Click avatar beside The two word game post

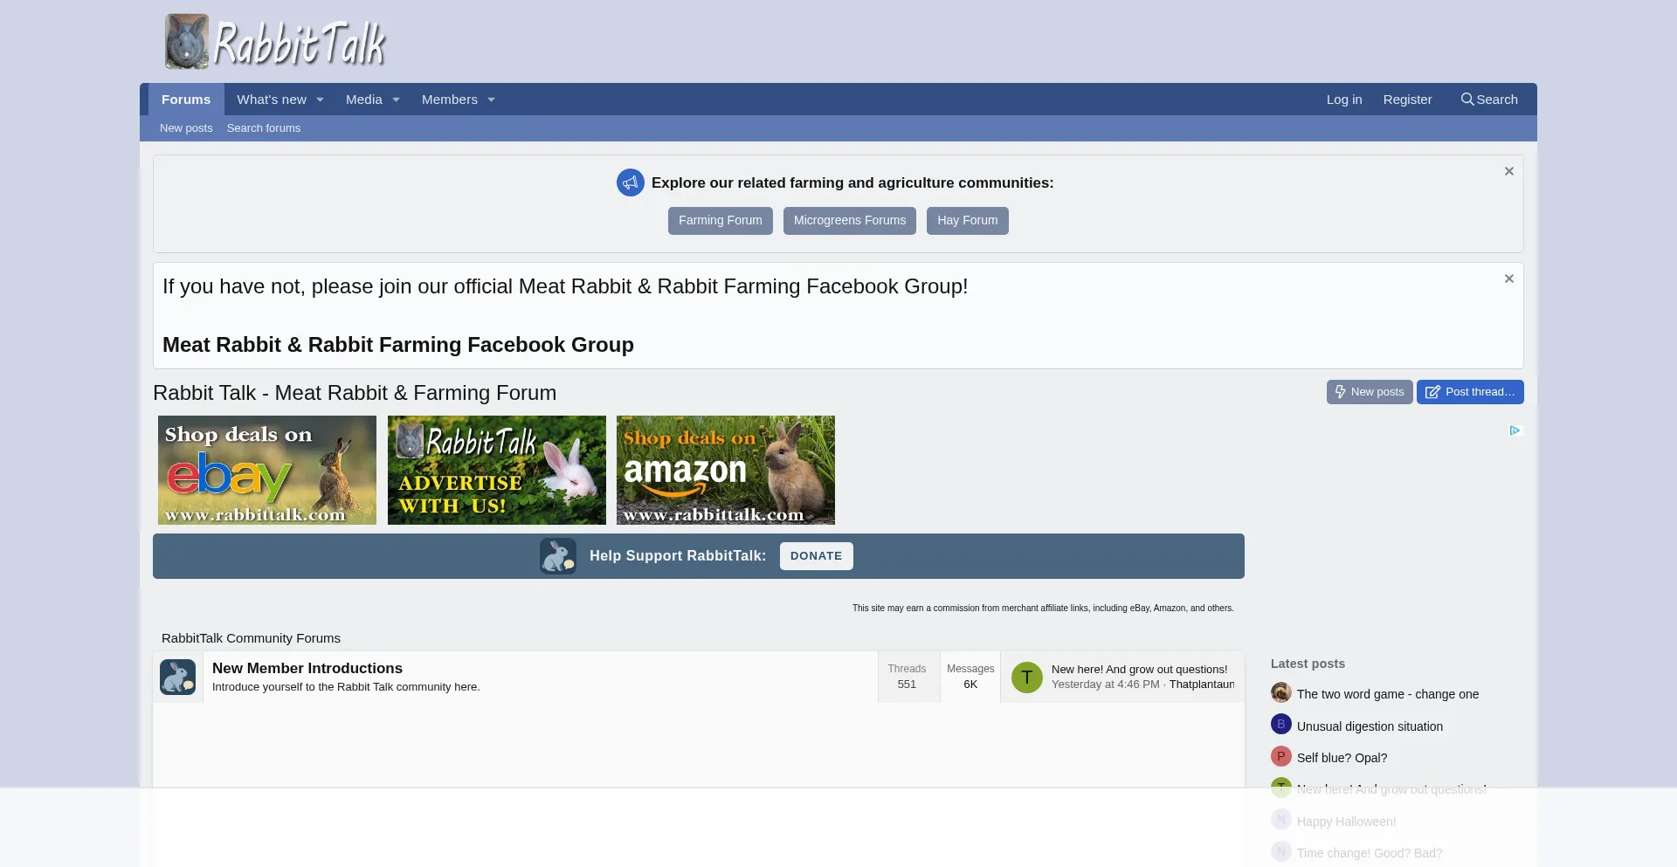1280,693
